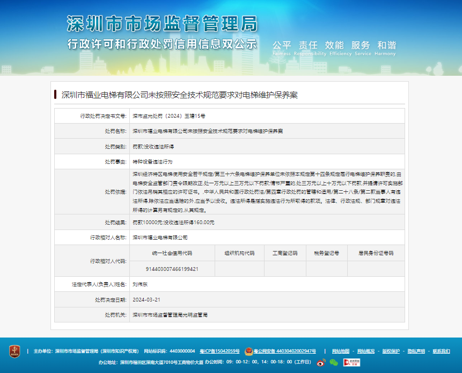The width and height of the screenshot is (462, 373).
Task: Click the 处罚决定日期 row label
Action: [x=111, y=300]
